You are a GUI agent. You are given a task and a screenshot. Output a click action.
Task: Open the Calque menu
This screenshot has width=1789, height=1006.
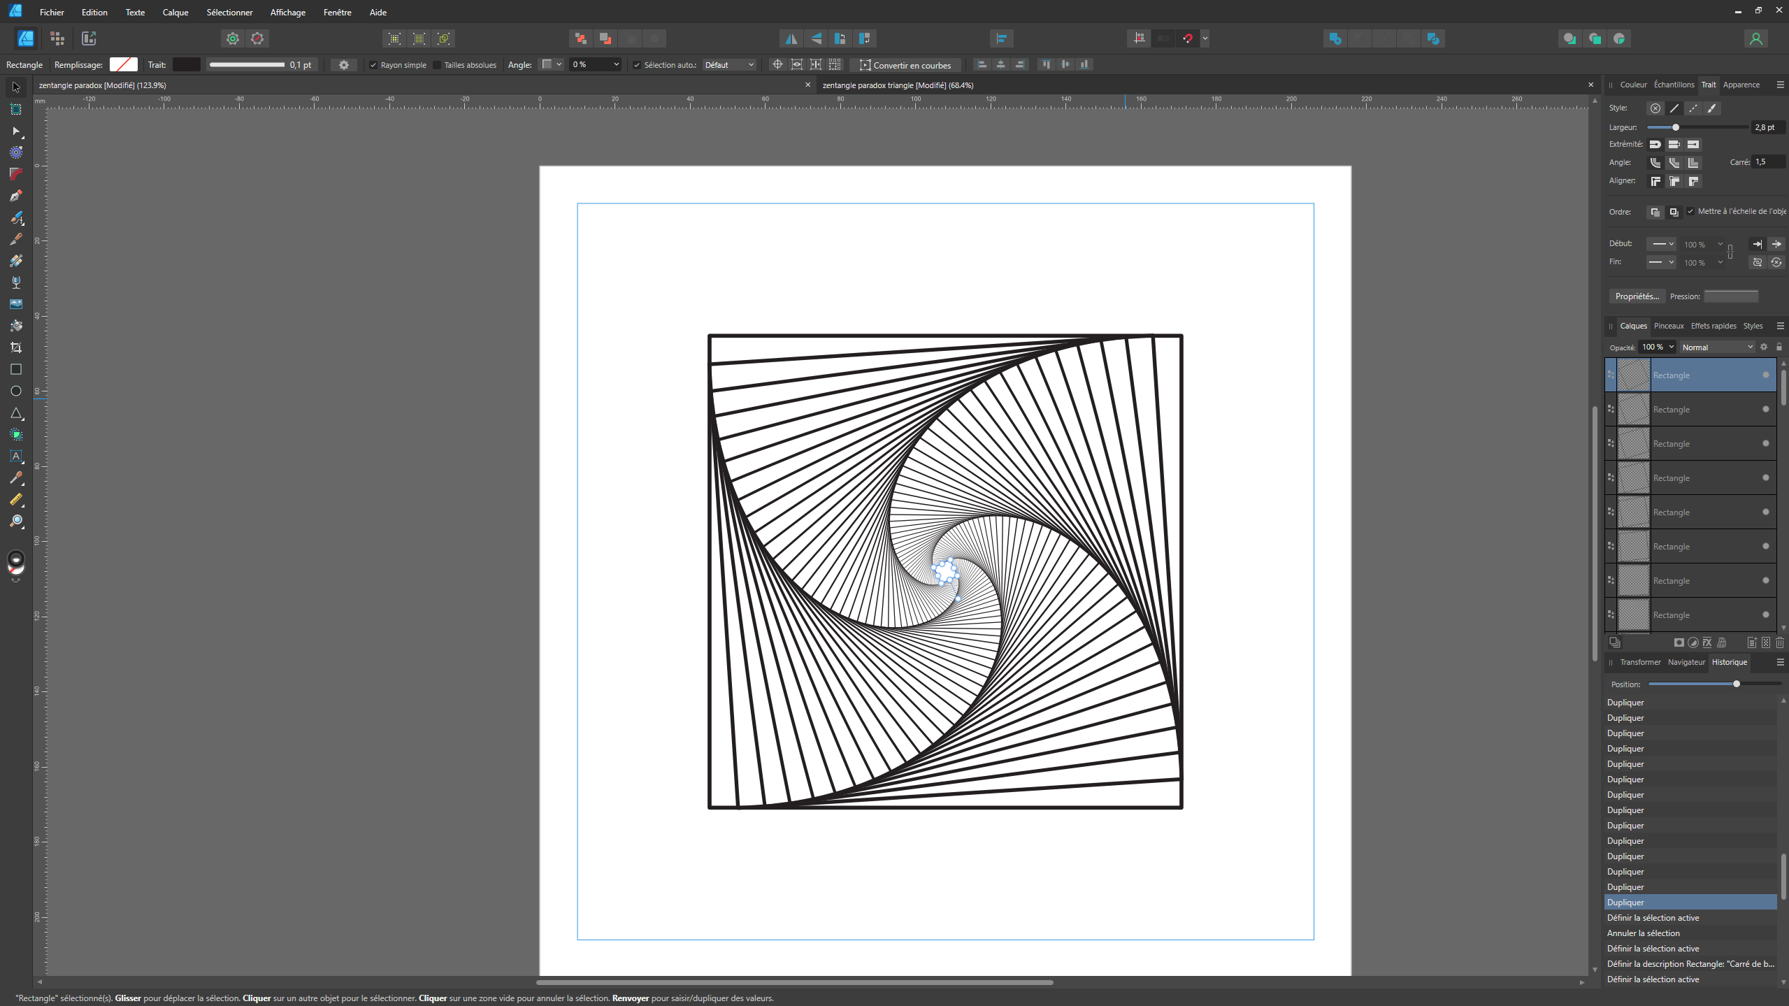(x=175, y=13)
